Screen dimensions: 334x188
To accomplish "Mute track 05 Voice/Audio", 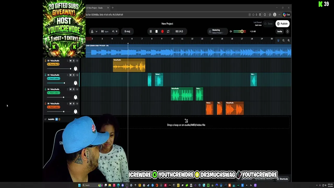I will coord(70,104).
